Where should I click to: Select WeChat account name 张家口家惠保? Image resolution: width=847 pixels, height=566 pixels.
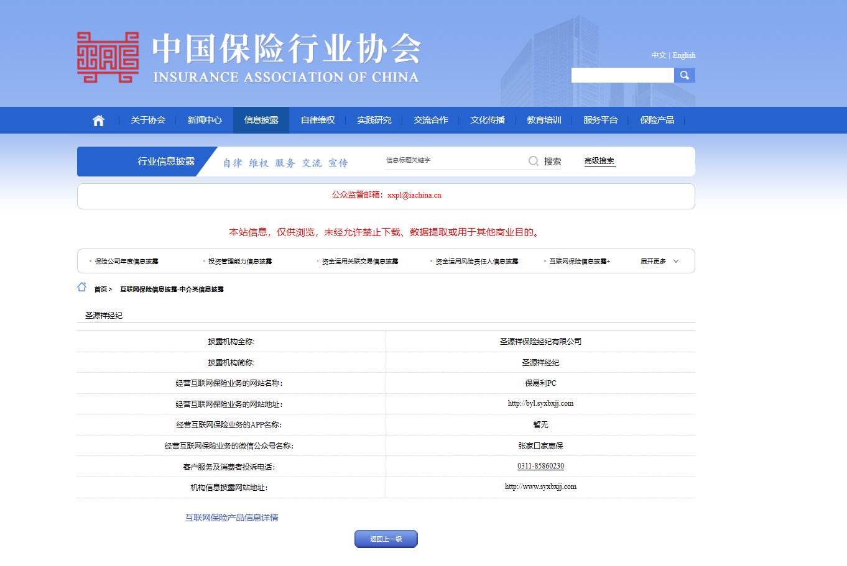(x=540, y=446)
